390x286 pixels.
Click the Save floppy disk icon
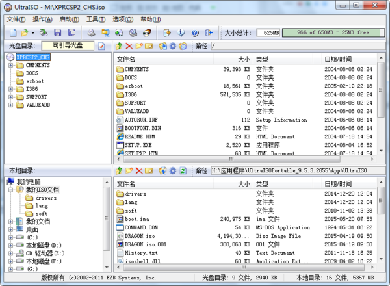(x=58, y=32)
